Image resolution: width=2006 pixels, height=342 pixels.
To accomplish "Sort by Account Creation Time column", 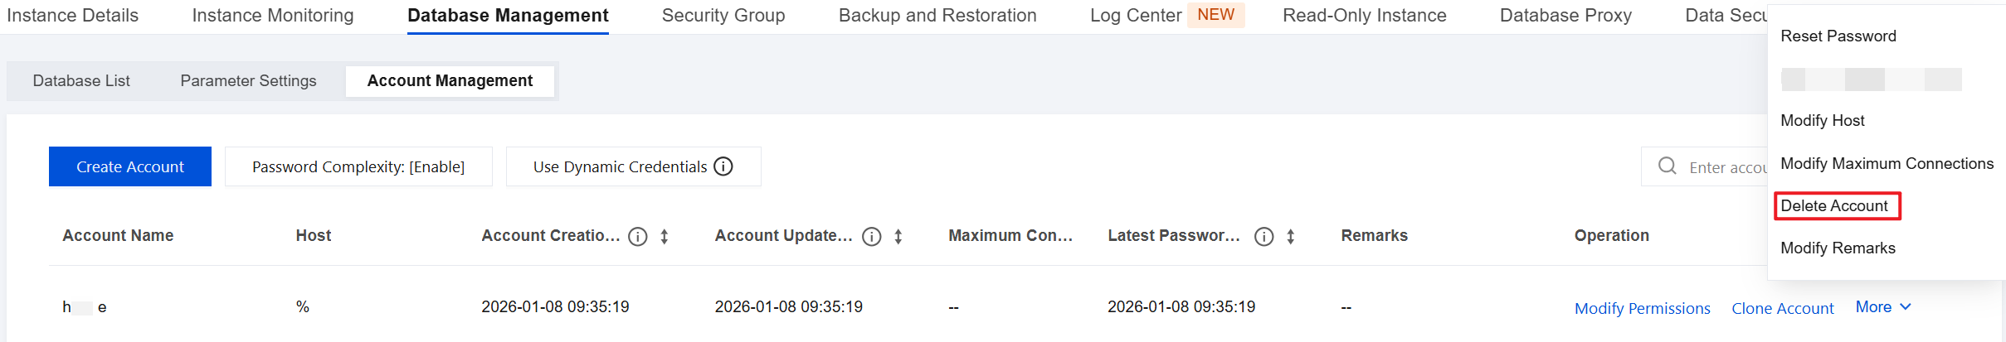I will pos(665,237).
